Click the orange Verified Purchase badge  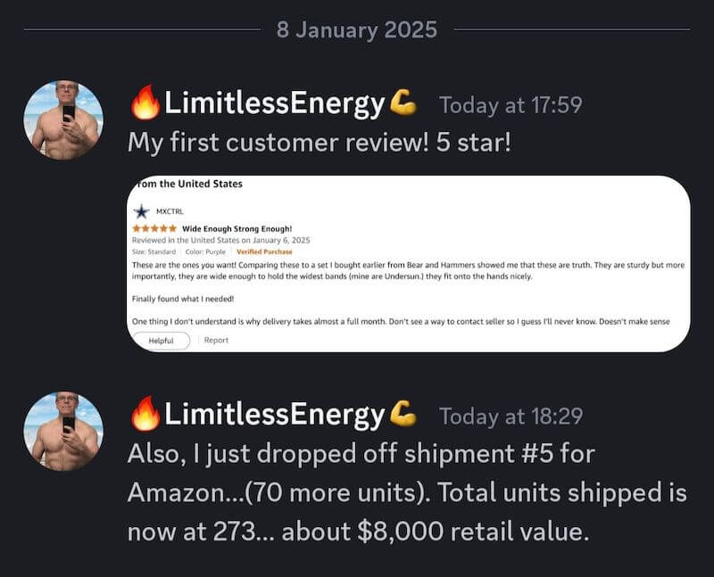coord(262,251)
